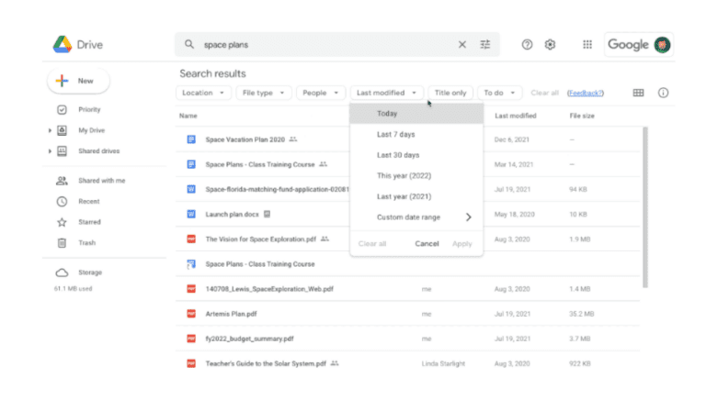Click the Recent clock icon
The width and height of the screenshot is (706, 400).
(x=62, y=201)
